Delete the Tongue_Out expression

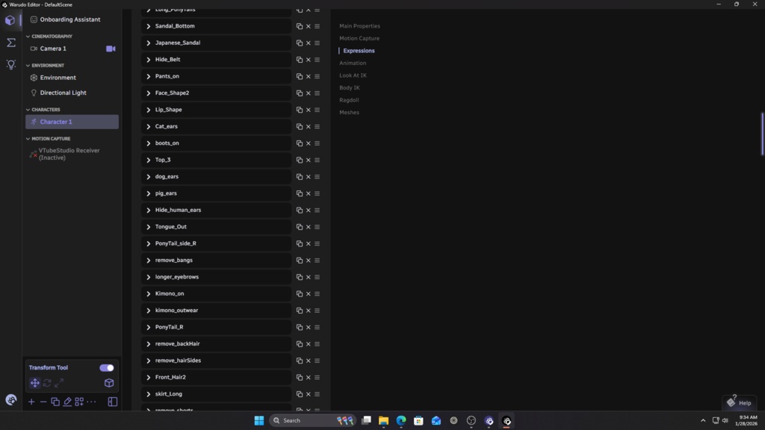coord(309,227)
